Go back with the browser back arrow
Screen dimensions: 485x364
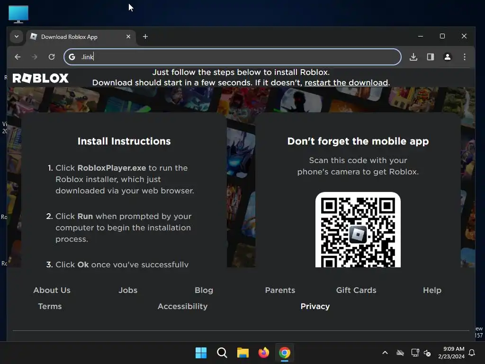(18, 57)
